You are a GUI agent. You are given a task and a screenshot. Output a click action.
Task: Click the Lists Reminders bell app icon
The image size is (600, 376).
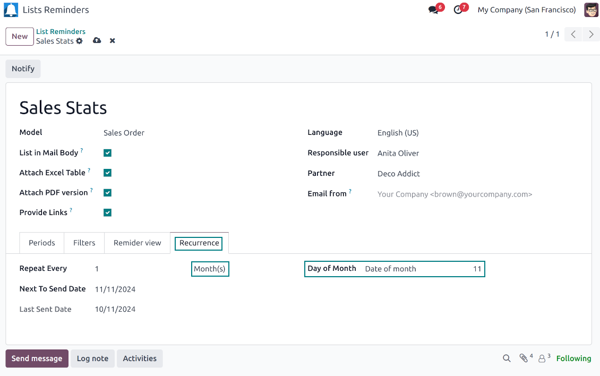pyautogui.click(x=11, y=10)
